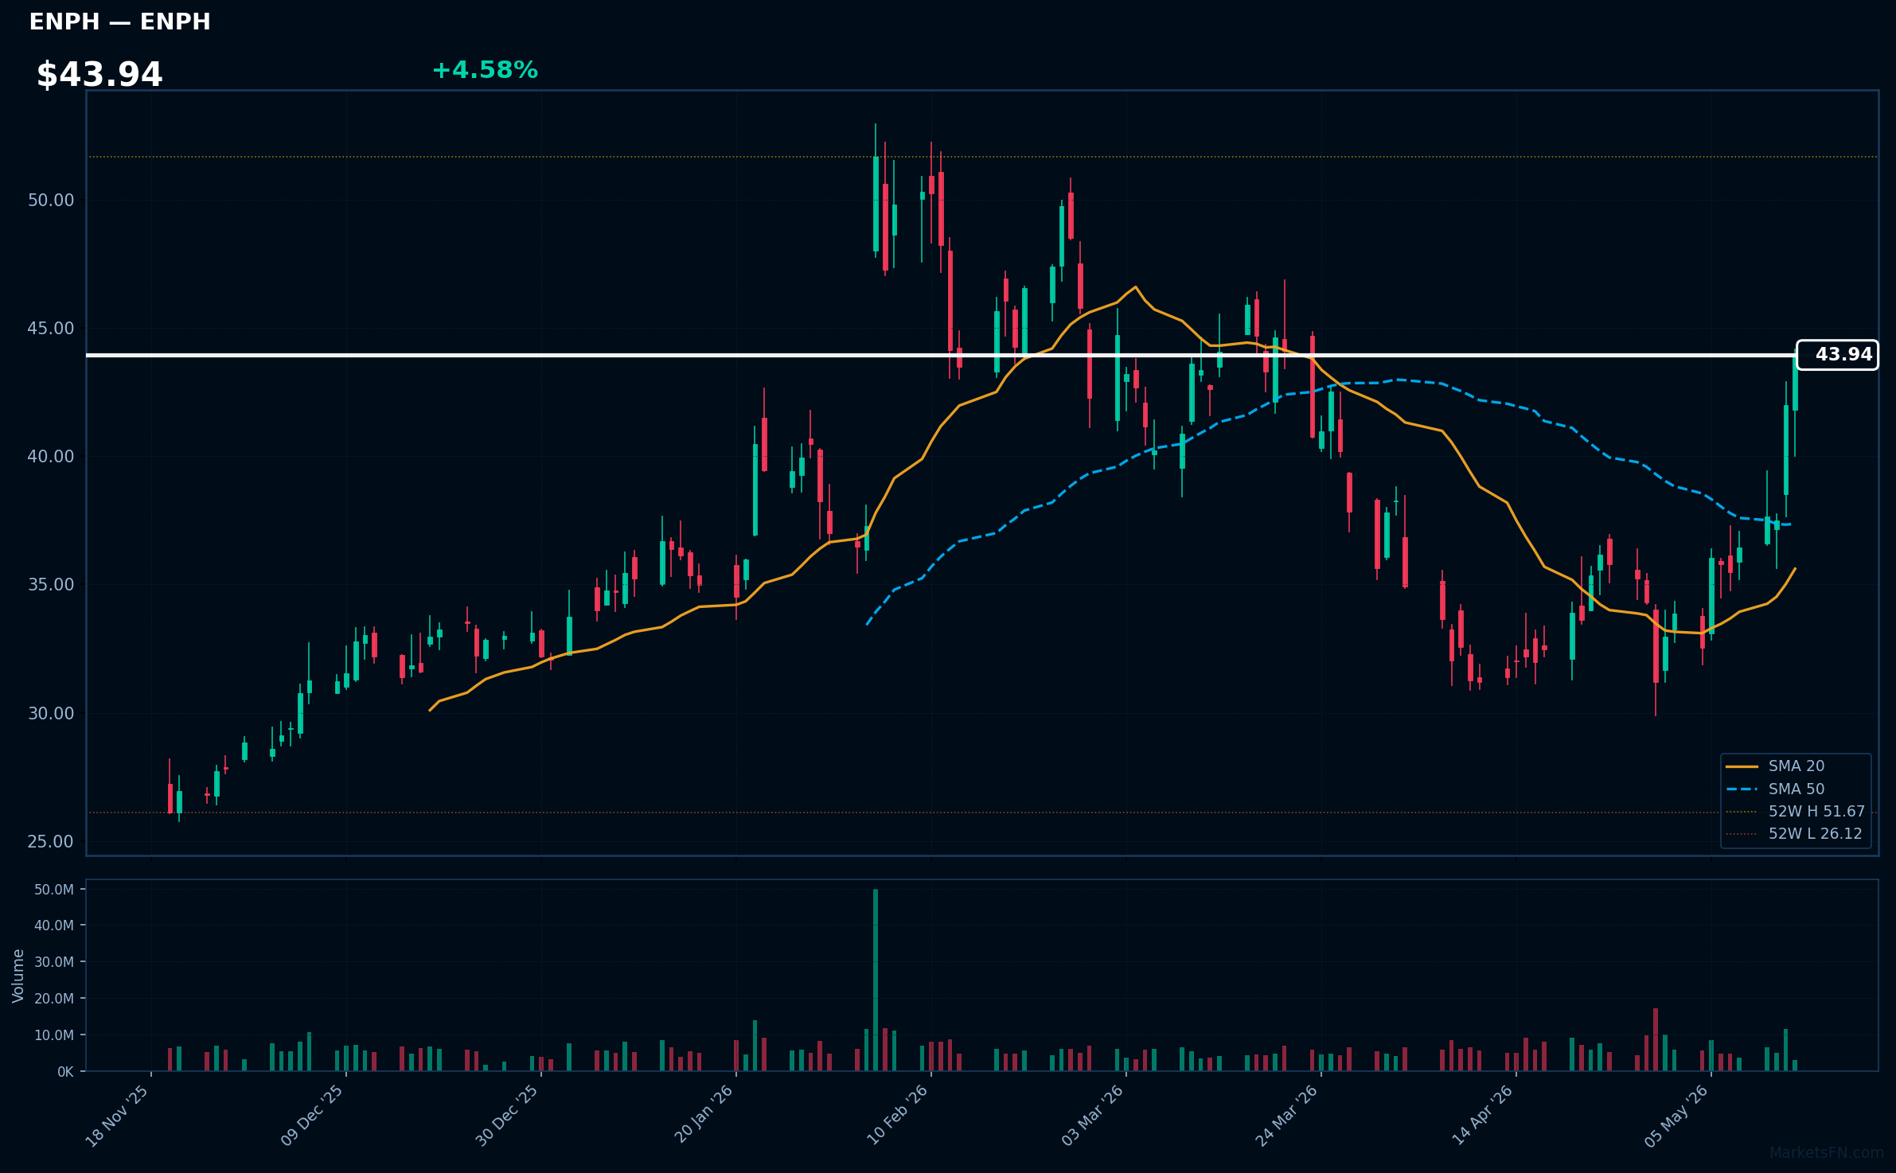Screen dimensions: 1896x1173
Task: Click the 43.94 price tag on the right edge
Action: pos(1837,355)
